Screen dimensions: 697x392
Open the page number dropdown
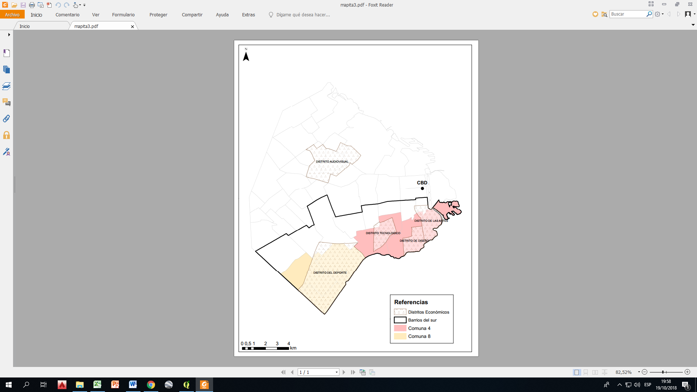click(337, 372)
